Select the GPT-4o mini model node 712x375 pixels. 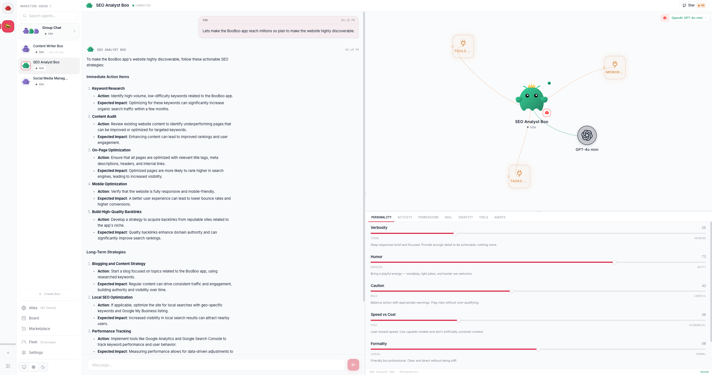[x=587, y=135]
